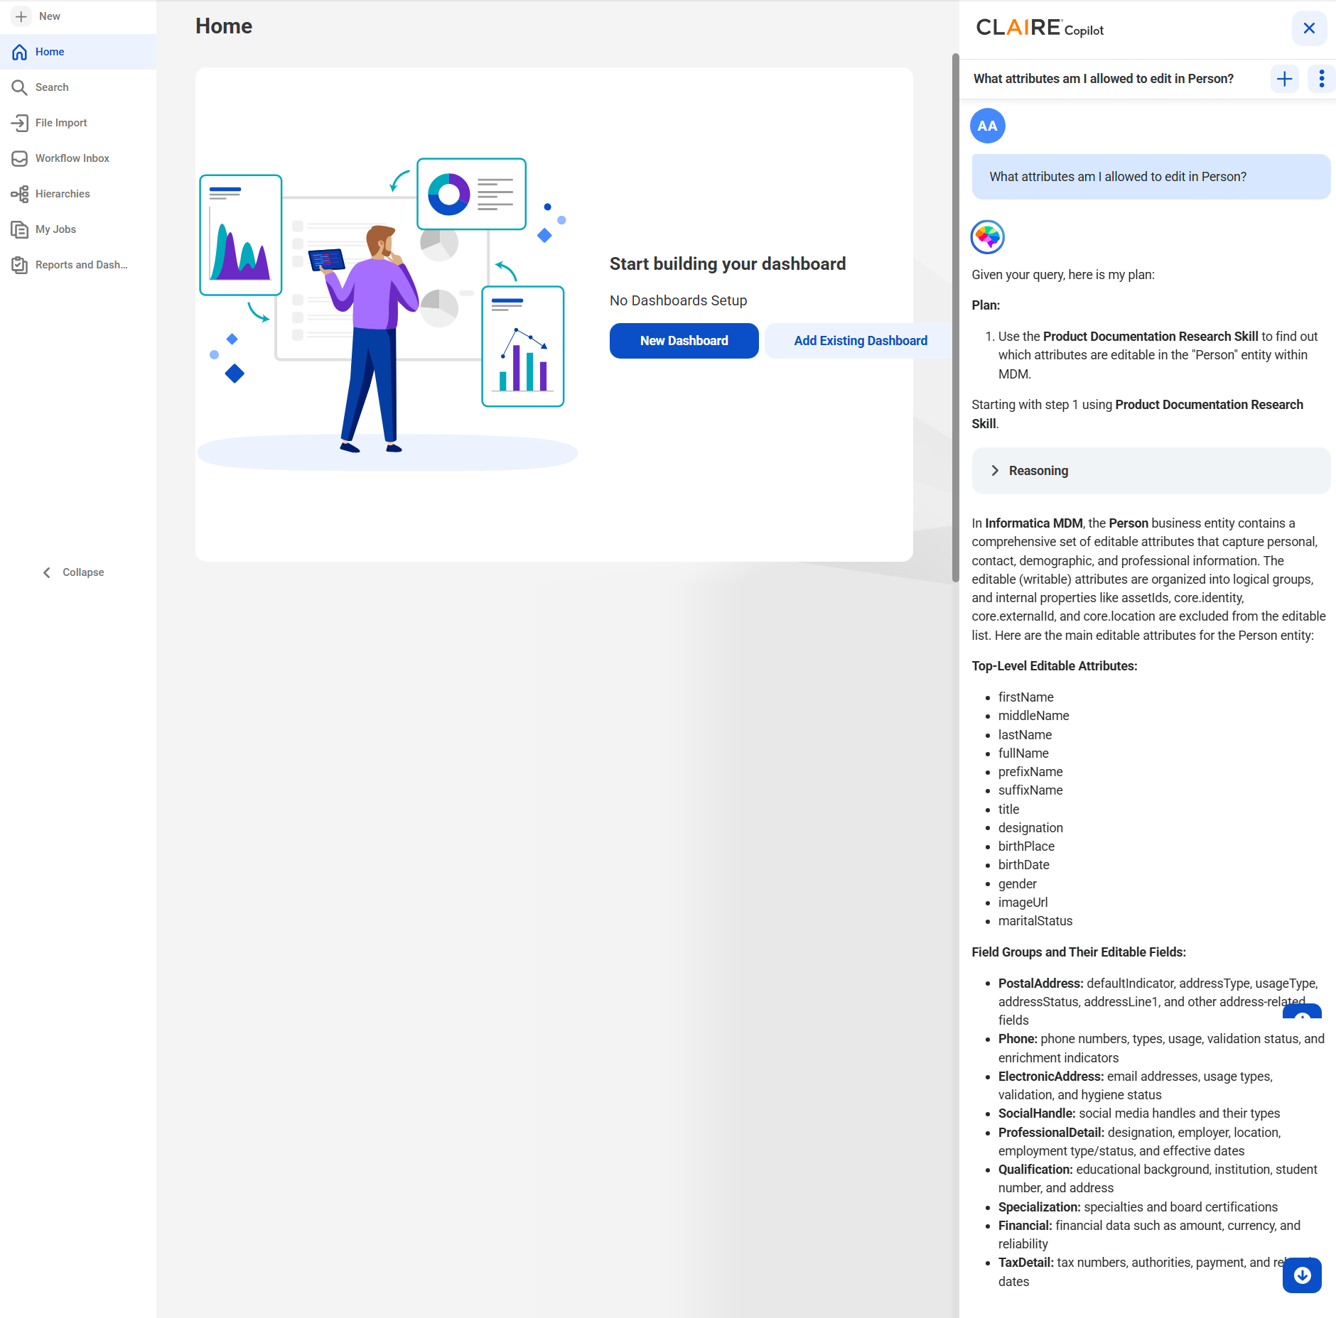The width and height of the screenshot is (1336, 1318).
Task: Go to File Import
Action: tap(78, 123)
